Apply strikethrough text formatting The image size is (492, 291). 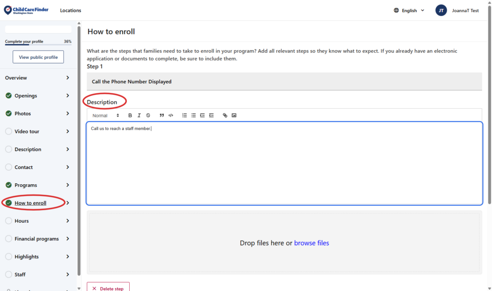[148, 115]
